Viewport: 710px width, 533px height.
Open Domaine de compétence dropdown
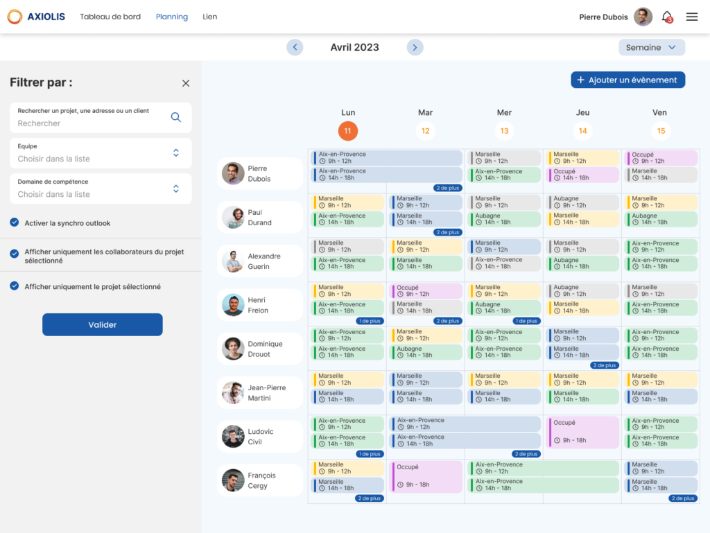(x=101, y=189)
